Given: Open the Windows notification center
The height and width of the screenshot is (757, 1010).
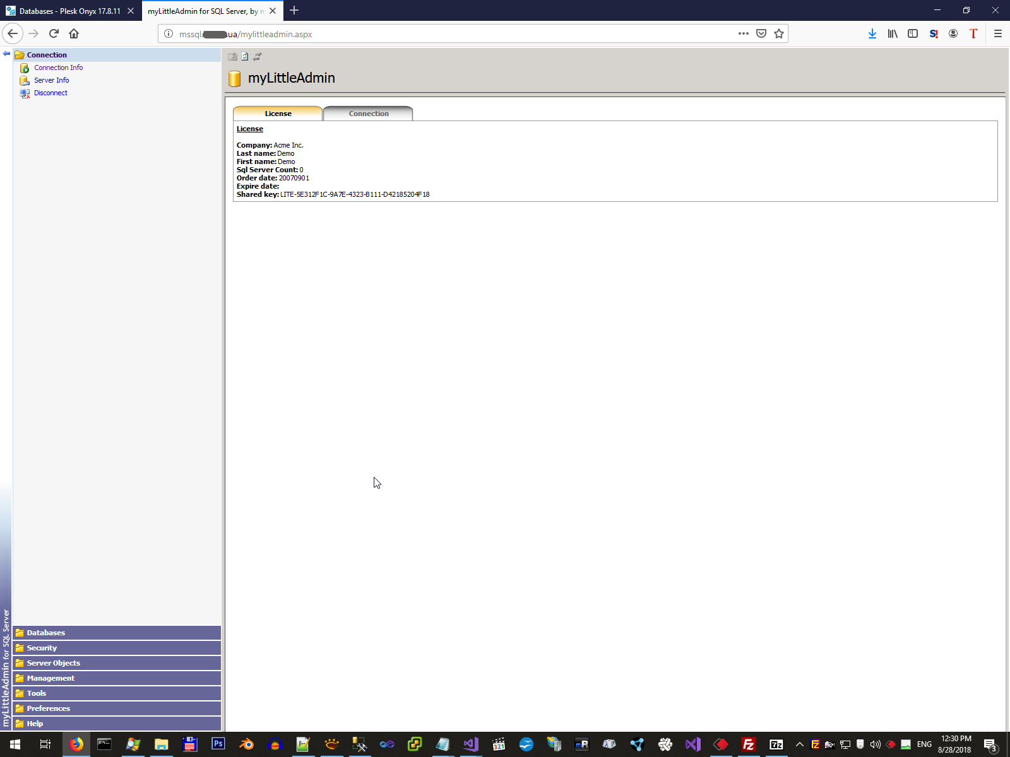Looking at the screenshot, I should (x=990, y=744).
